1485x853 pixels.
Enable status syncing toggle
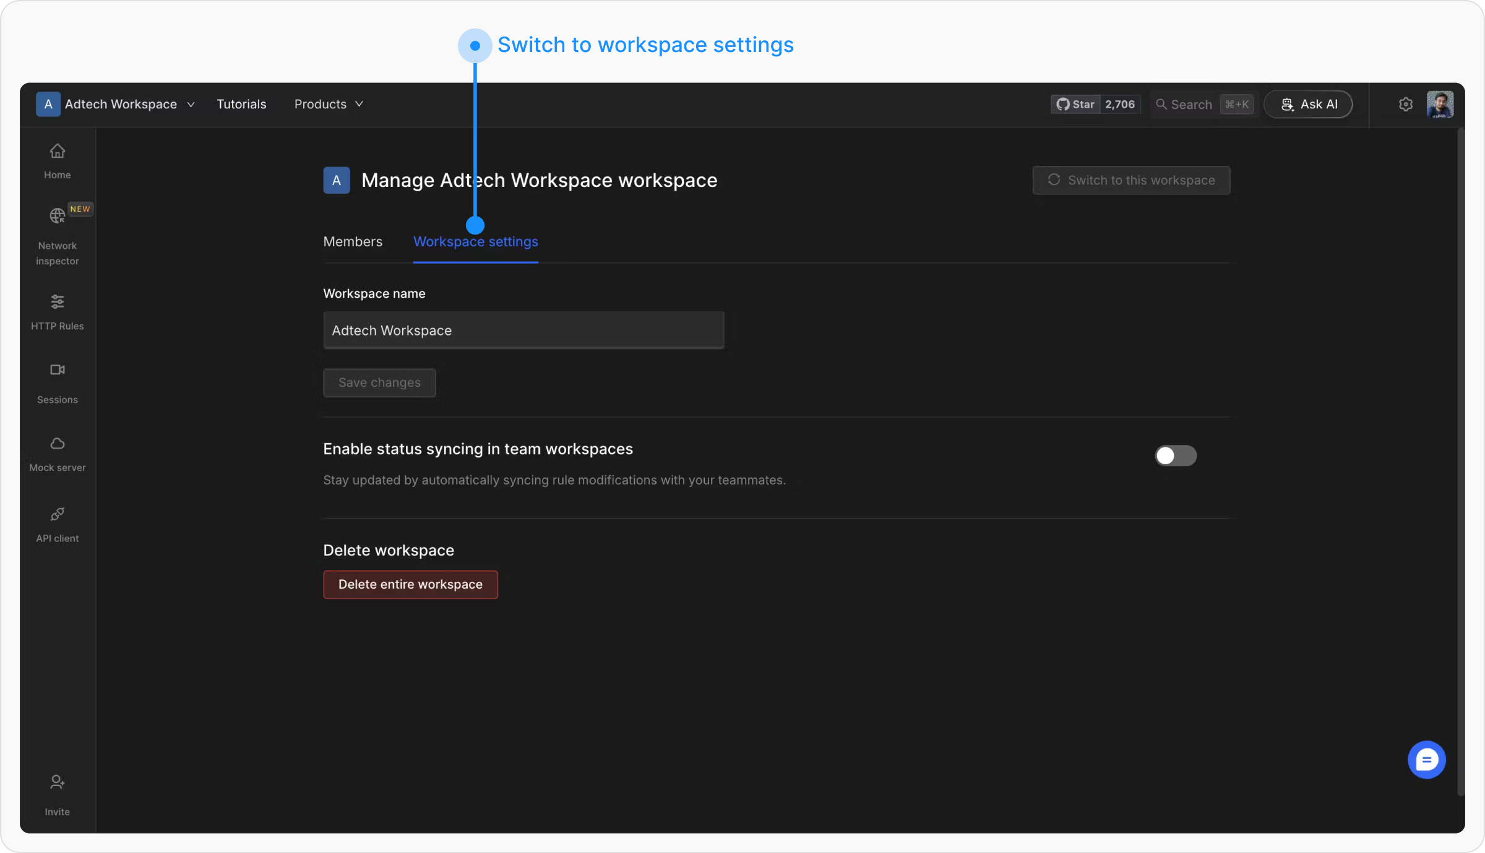pos(1175,456)
